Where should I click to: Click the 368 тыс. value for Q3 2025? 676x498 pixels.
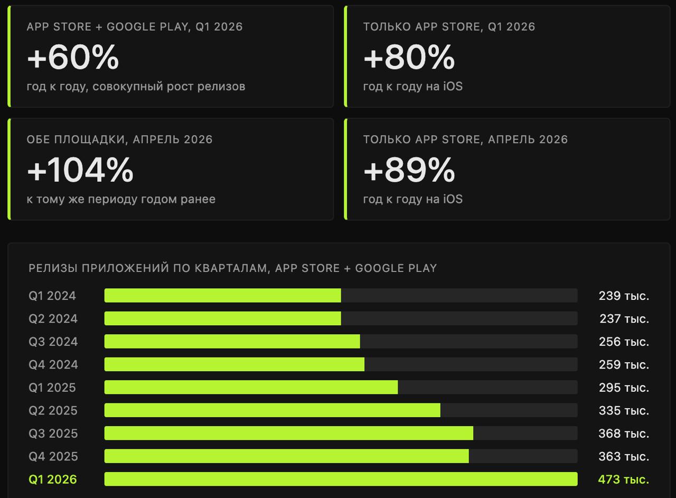[624, 434]
